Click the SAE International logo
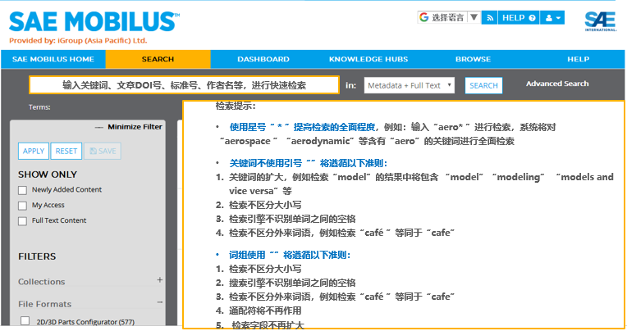Screen dimensions: 627x331 (x=601, y=20)
